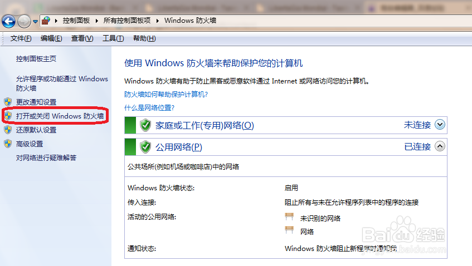Viewport: 472px width, 266px height.
Task: Go to 控制面板主页
Action: [36, 59]
